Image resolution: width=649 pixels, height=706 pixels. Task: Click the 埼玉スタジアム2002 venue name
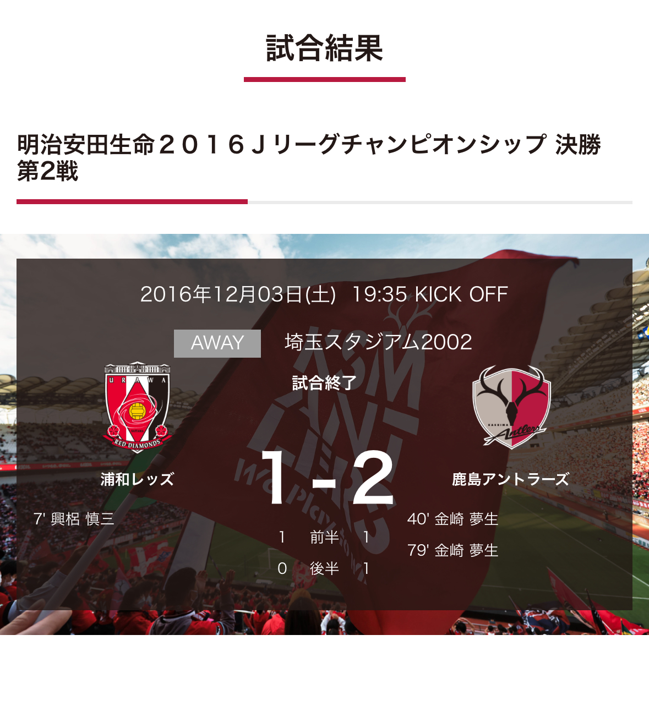(x=378, y=342)
